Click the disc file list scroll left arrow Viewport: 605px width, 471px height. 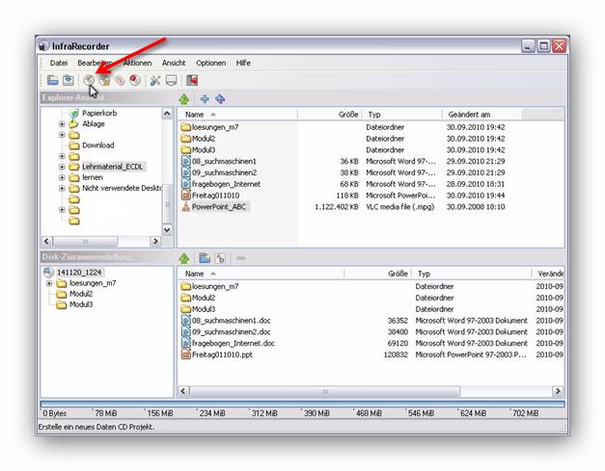[183, 391]
